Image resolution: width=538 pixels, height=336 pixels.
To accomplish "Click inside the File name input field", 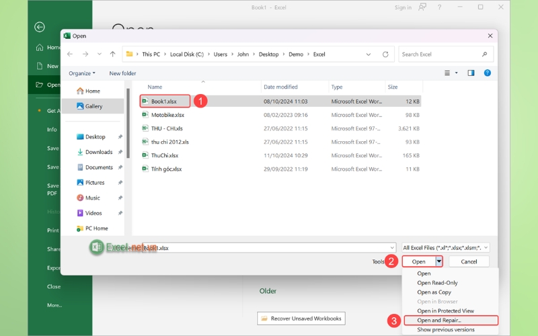I will 269,247.
